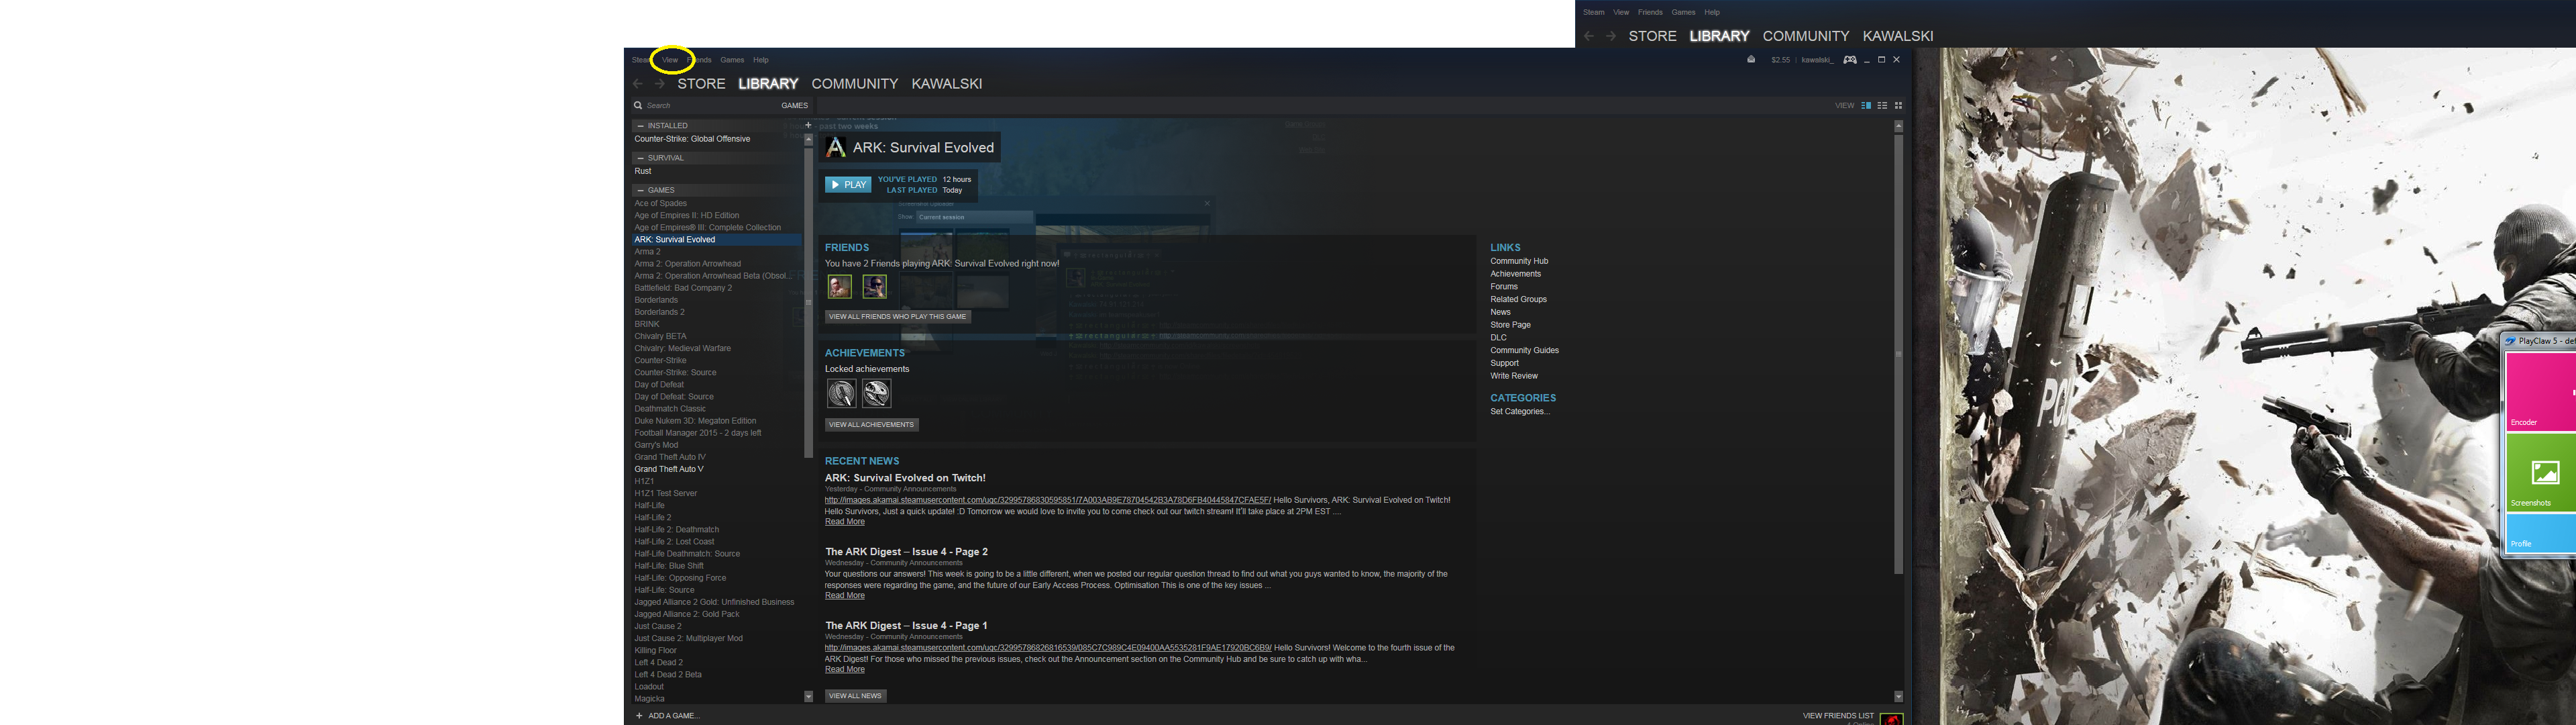The height and width of the screenshot is (725, 2576).
Task: Collapse the GAMES category
Action: point(640,190)
